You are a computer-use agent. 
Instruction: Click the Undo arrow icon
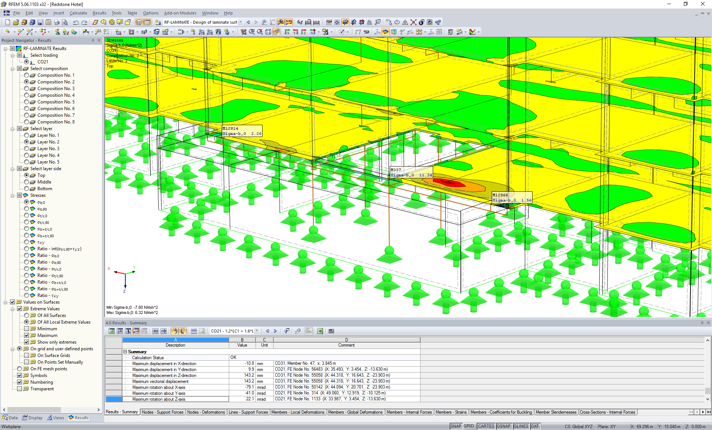point(76,22)
